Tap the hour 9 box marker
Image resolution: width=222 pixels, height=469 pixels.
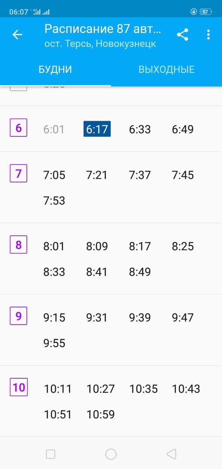click(19, 316)
